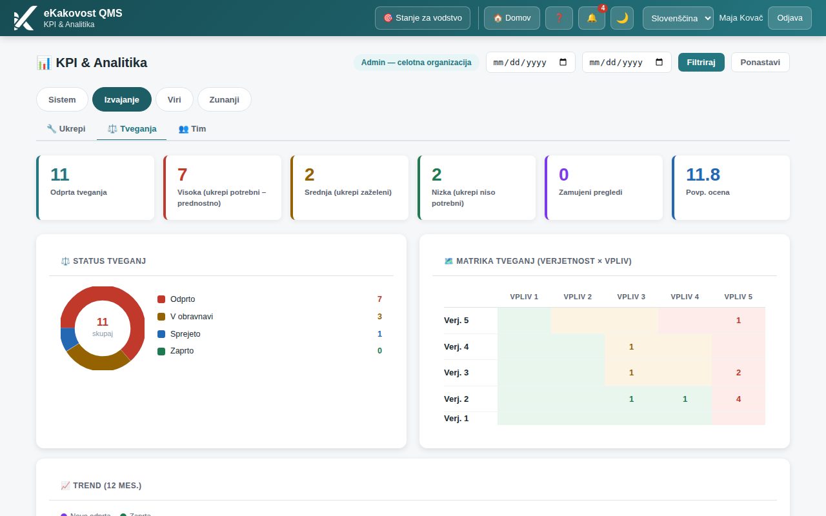Reset filters with Ponastavi

pos(760,63)
